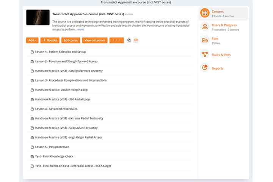Open Hands-on Practice - Subclavian Tortuosity
Image resolution: width=273 pixels, height=182 pixels.
[66, 128]
